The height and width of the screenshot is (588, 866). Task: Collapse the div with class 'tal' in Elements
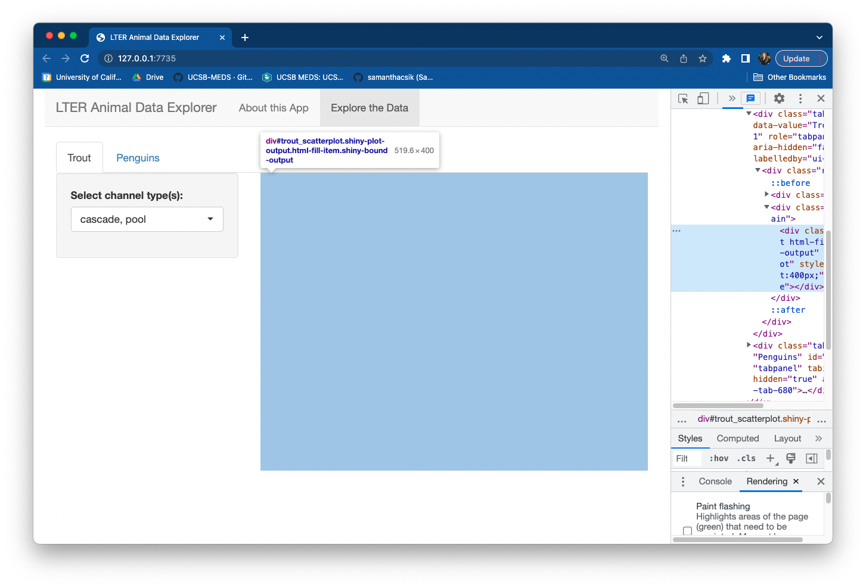(x=749, y=113)
